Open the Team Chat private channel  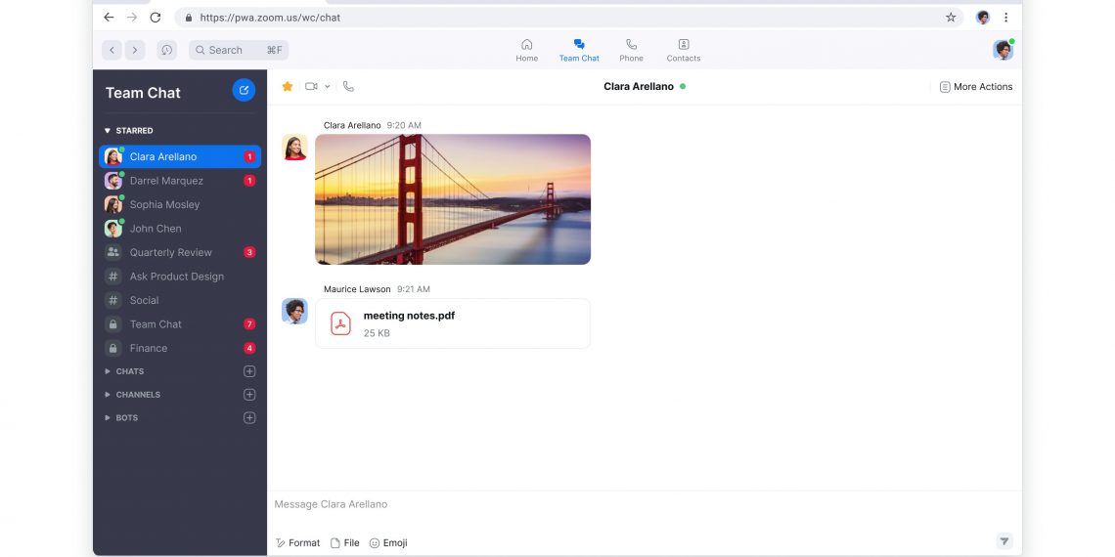180,324
